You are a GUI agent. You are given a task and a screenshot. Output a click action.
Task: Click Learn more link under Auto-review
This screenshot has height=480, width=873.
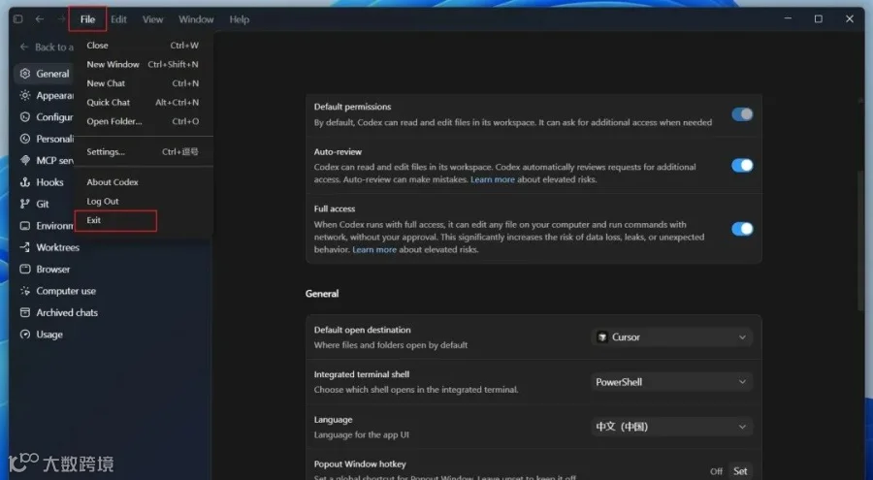coord(493,179)
